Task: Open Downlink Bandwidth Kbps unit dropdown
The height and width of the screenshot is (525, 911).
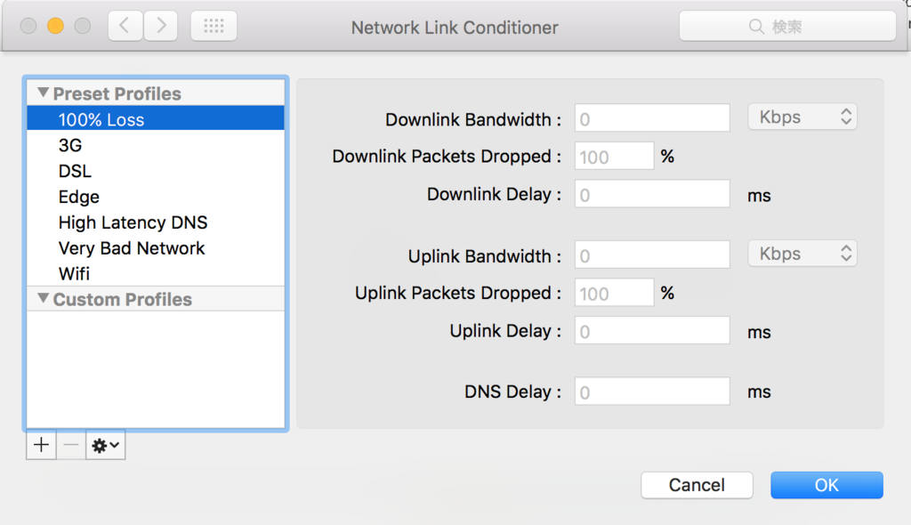Action: tap(802, 117)
